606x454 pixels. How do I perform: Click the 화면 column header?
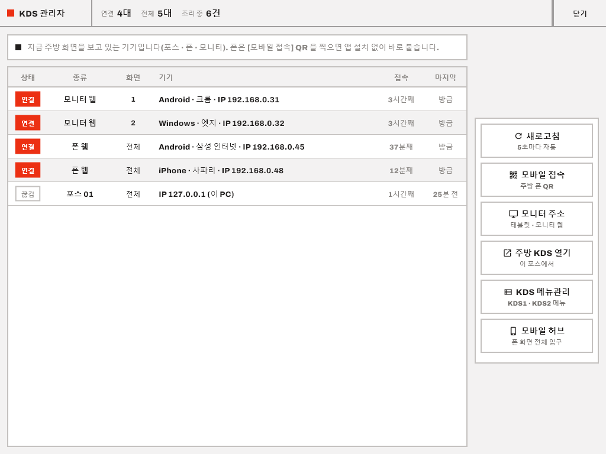click(133, 77)
